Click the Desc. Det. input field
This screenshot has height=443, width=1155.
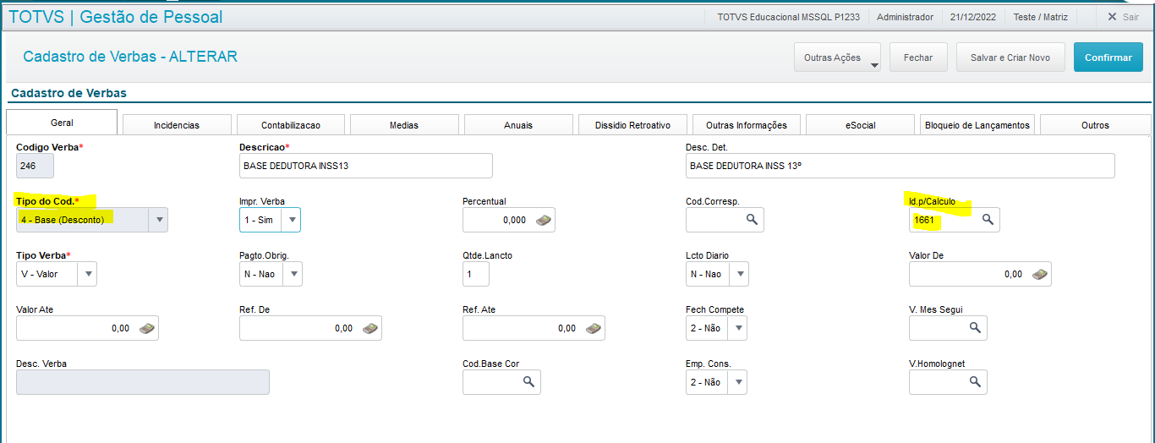pos(900,166)
